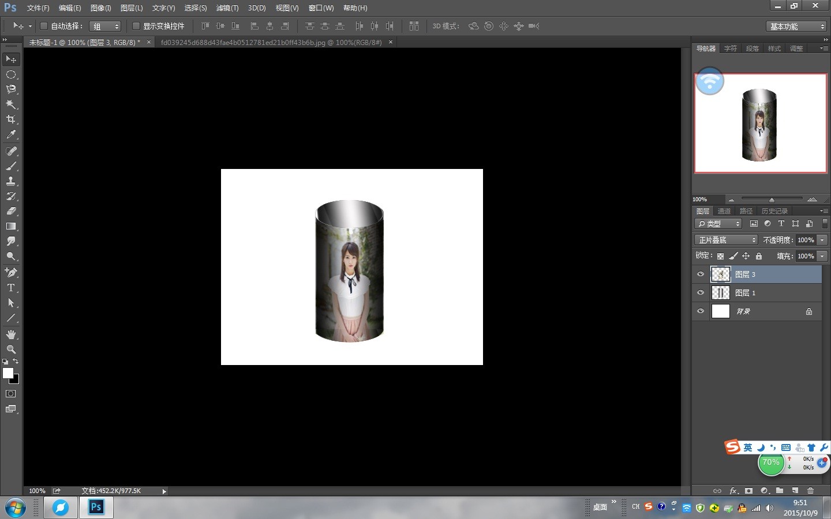Select the Eyedropper tool

click(x=11, y=135)
